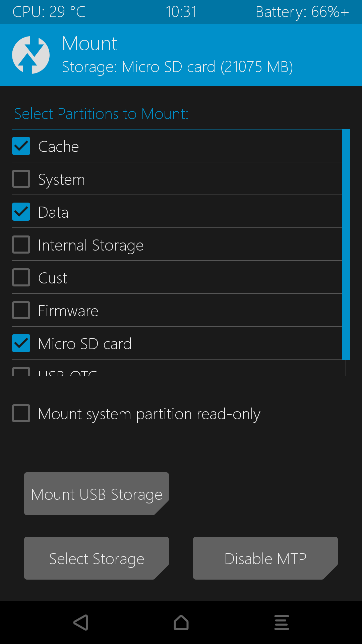Screen dimensions: 362x644
Task: Tap the Storage: Micro SD card subtitle
Action: 177,67
